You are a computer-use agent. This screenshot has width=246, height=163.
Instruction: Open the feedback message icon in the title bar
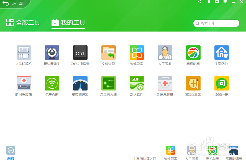click(217, 2)
